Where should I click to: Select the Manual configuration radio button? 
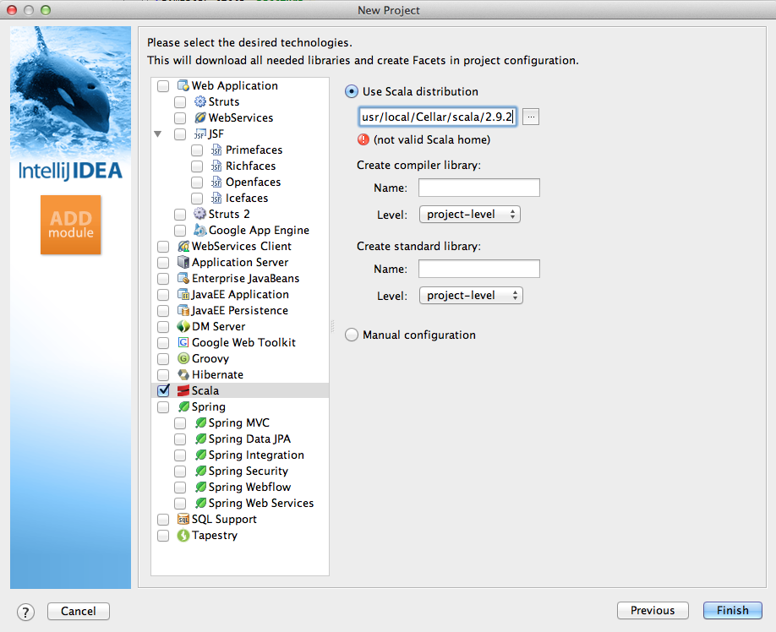[352, 335]
